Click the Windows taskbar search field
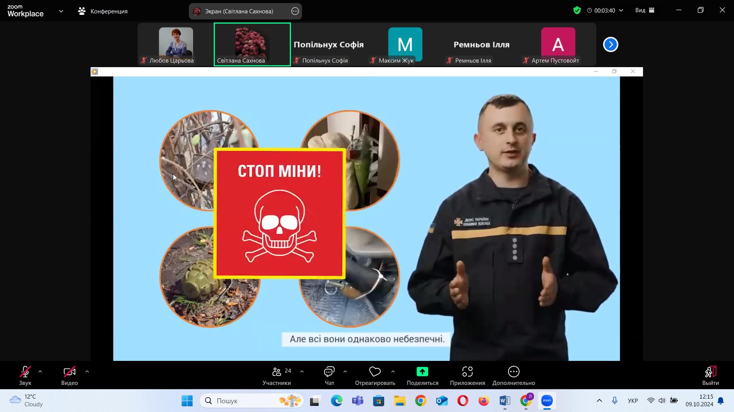 click(x=245, y=401)
